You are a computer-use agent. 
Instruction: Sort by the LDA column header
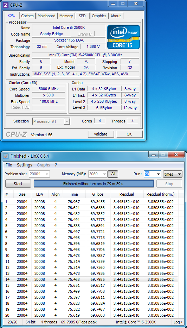[40, 194]
